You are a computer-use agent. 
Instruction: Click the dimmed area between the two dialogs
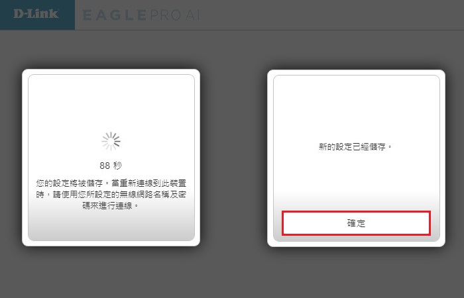point(233,158)
